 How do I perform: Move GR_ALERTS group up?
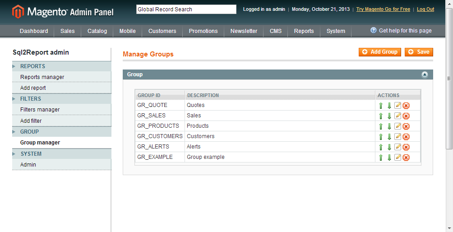coord(381,147)
